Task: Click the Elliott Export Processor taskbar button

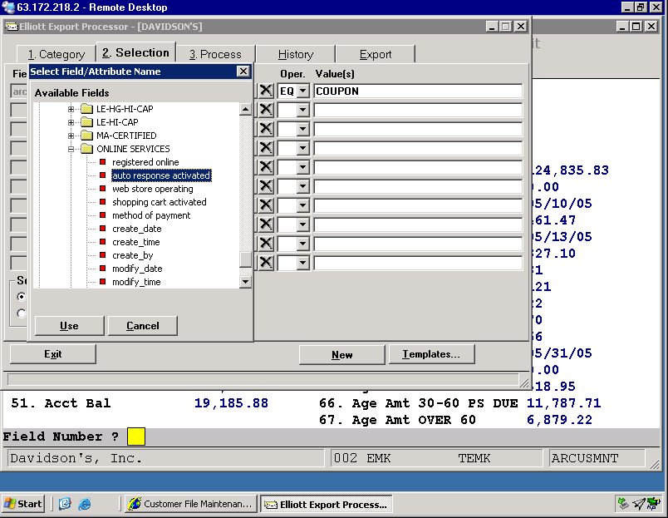Action: (327, 504)
